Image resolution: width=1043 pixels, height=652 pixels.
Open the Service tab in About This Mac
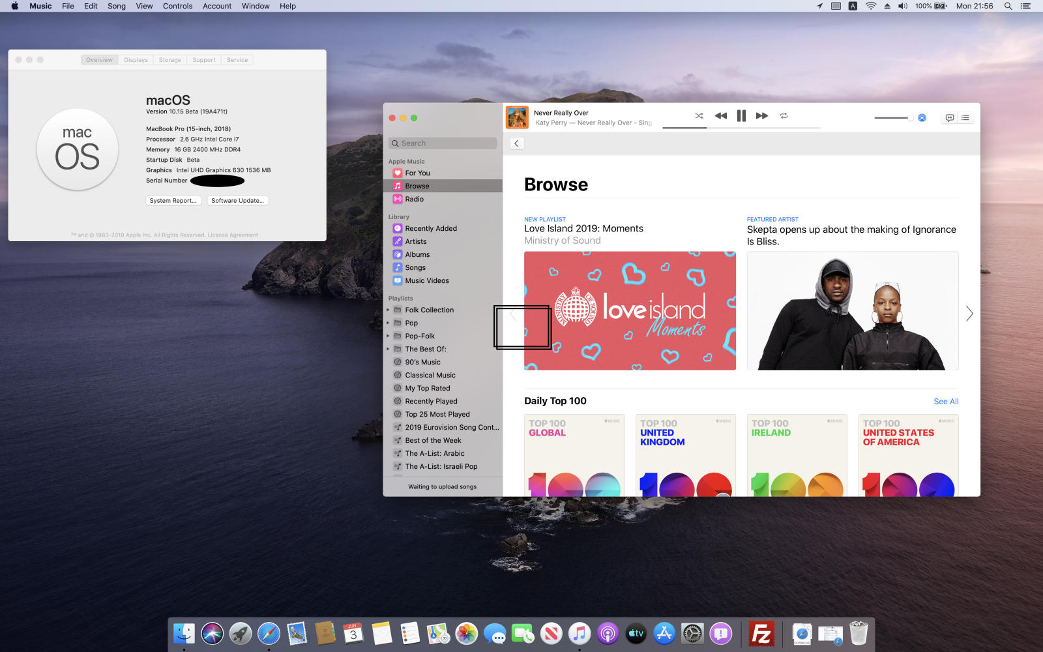[x=237, y=60]
